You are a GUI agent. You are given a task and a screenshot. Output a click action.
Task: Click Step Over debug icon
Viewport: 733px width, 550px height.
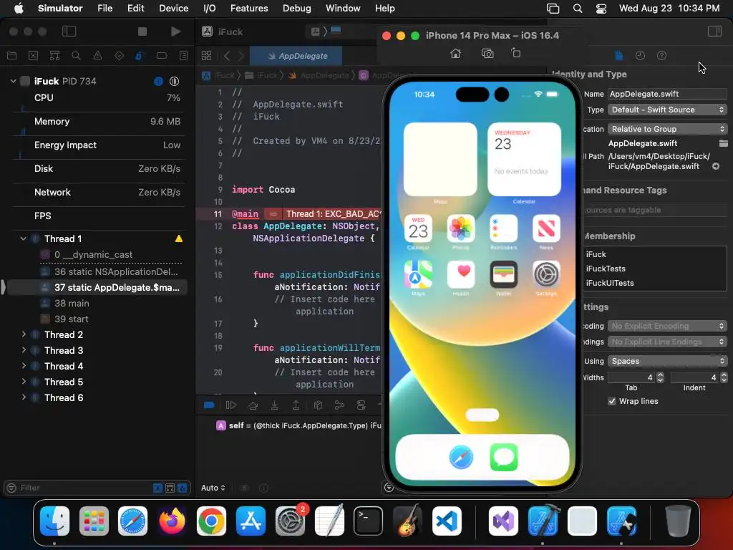pos(253,405)
